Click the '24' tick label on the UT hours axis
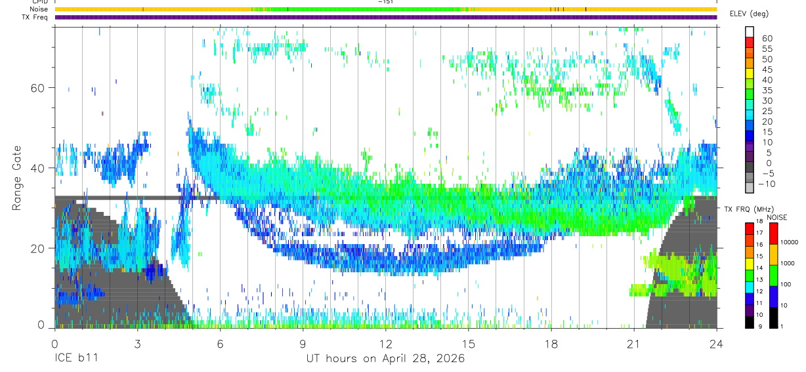The width and height of the screenshot is (806, 372). 716,343
